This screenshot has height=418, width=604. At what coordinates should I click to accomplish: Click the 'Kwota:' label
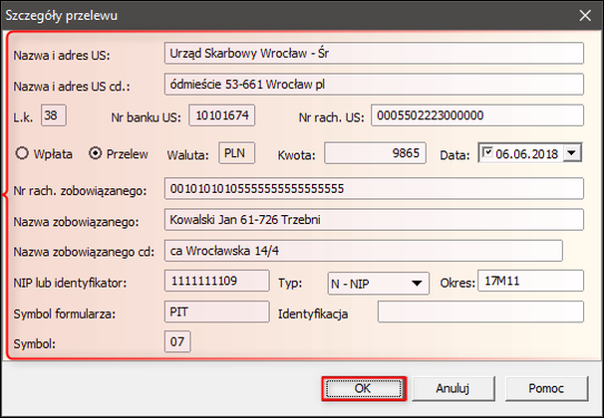point(297,155)
